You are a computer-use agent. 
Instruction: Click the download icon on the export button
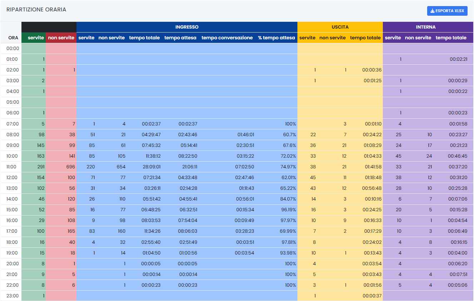tap(433, 11)
